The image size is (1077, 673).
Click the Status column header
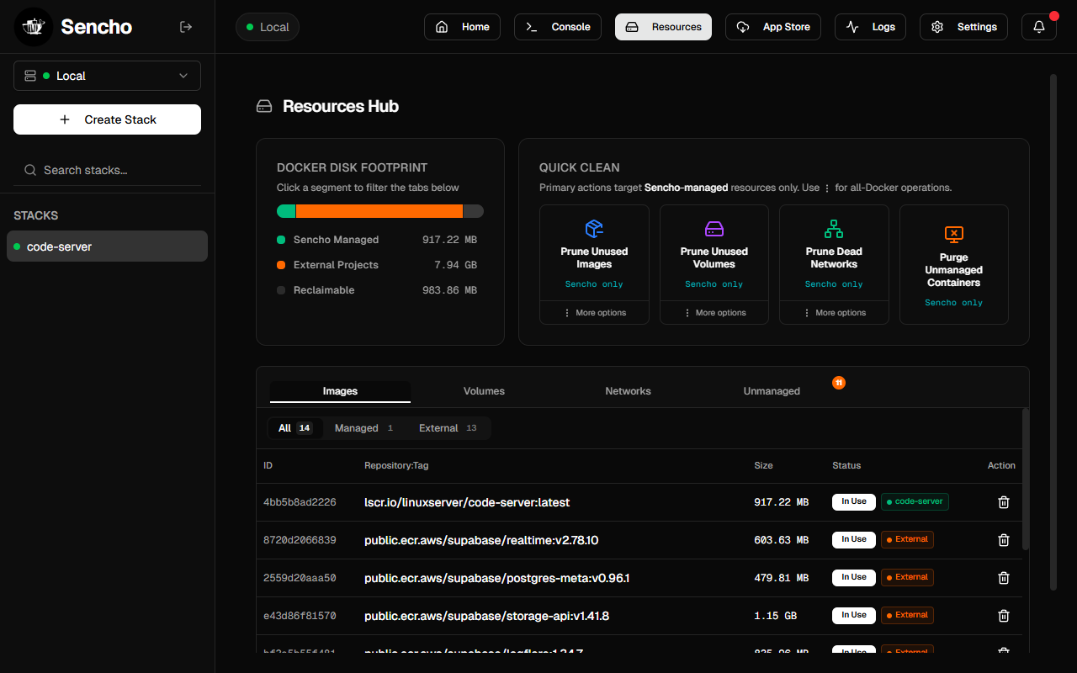coord(846,465)
